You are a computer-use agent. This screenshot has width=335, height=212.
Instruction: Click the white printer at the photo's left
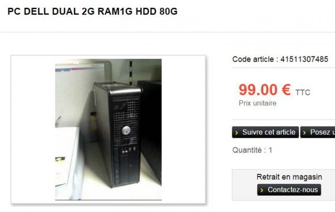(66, 157)
